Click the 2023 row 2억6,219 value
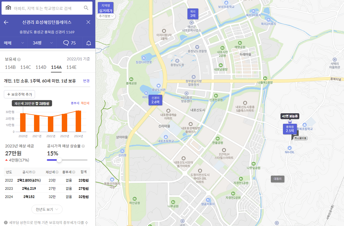The width and height of the screenshot is (344, 226). click(29, 189)
